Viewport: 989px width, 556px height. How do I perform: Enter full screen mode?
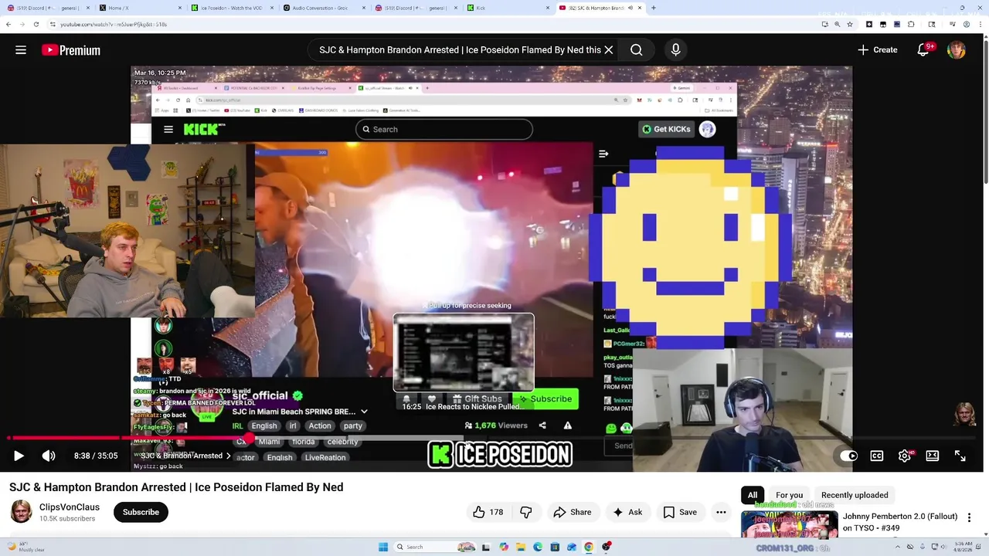(960, 456)
